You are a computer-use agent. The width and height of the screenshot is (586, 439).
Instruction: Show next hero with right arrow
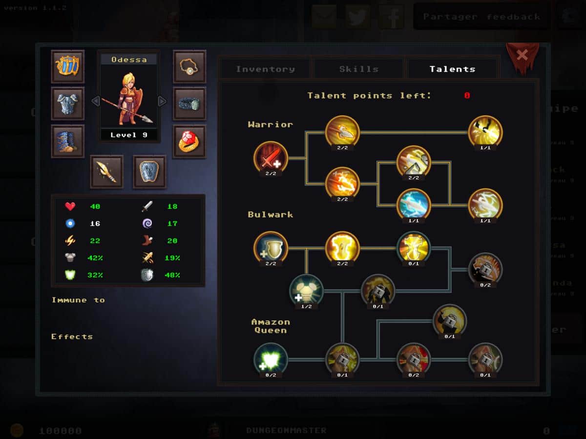click(x=162, y=101)
